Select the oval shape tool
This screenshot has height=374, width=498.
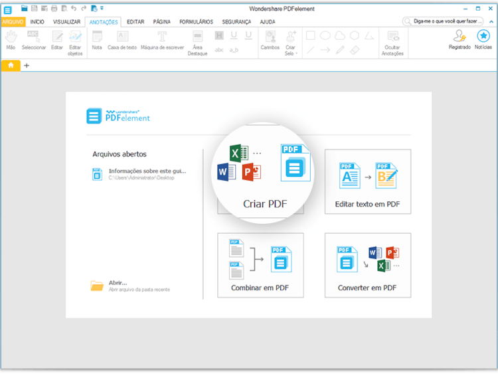[x=325, y=35]
